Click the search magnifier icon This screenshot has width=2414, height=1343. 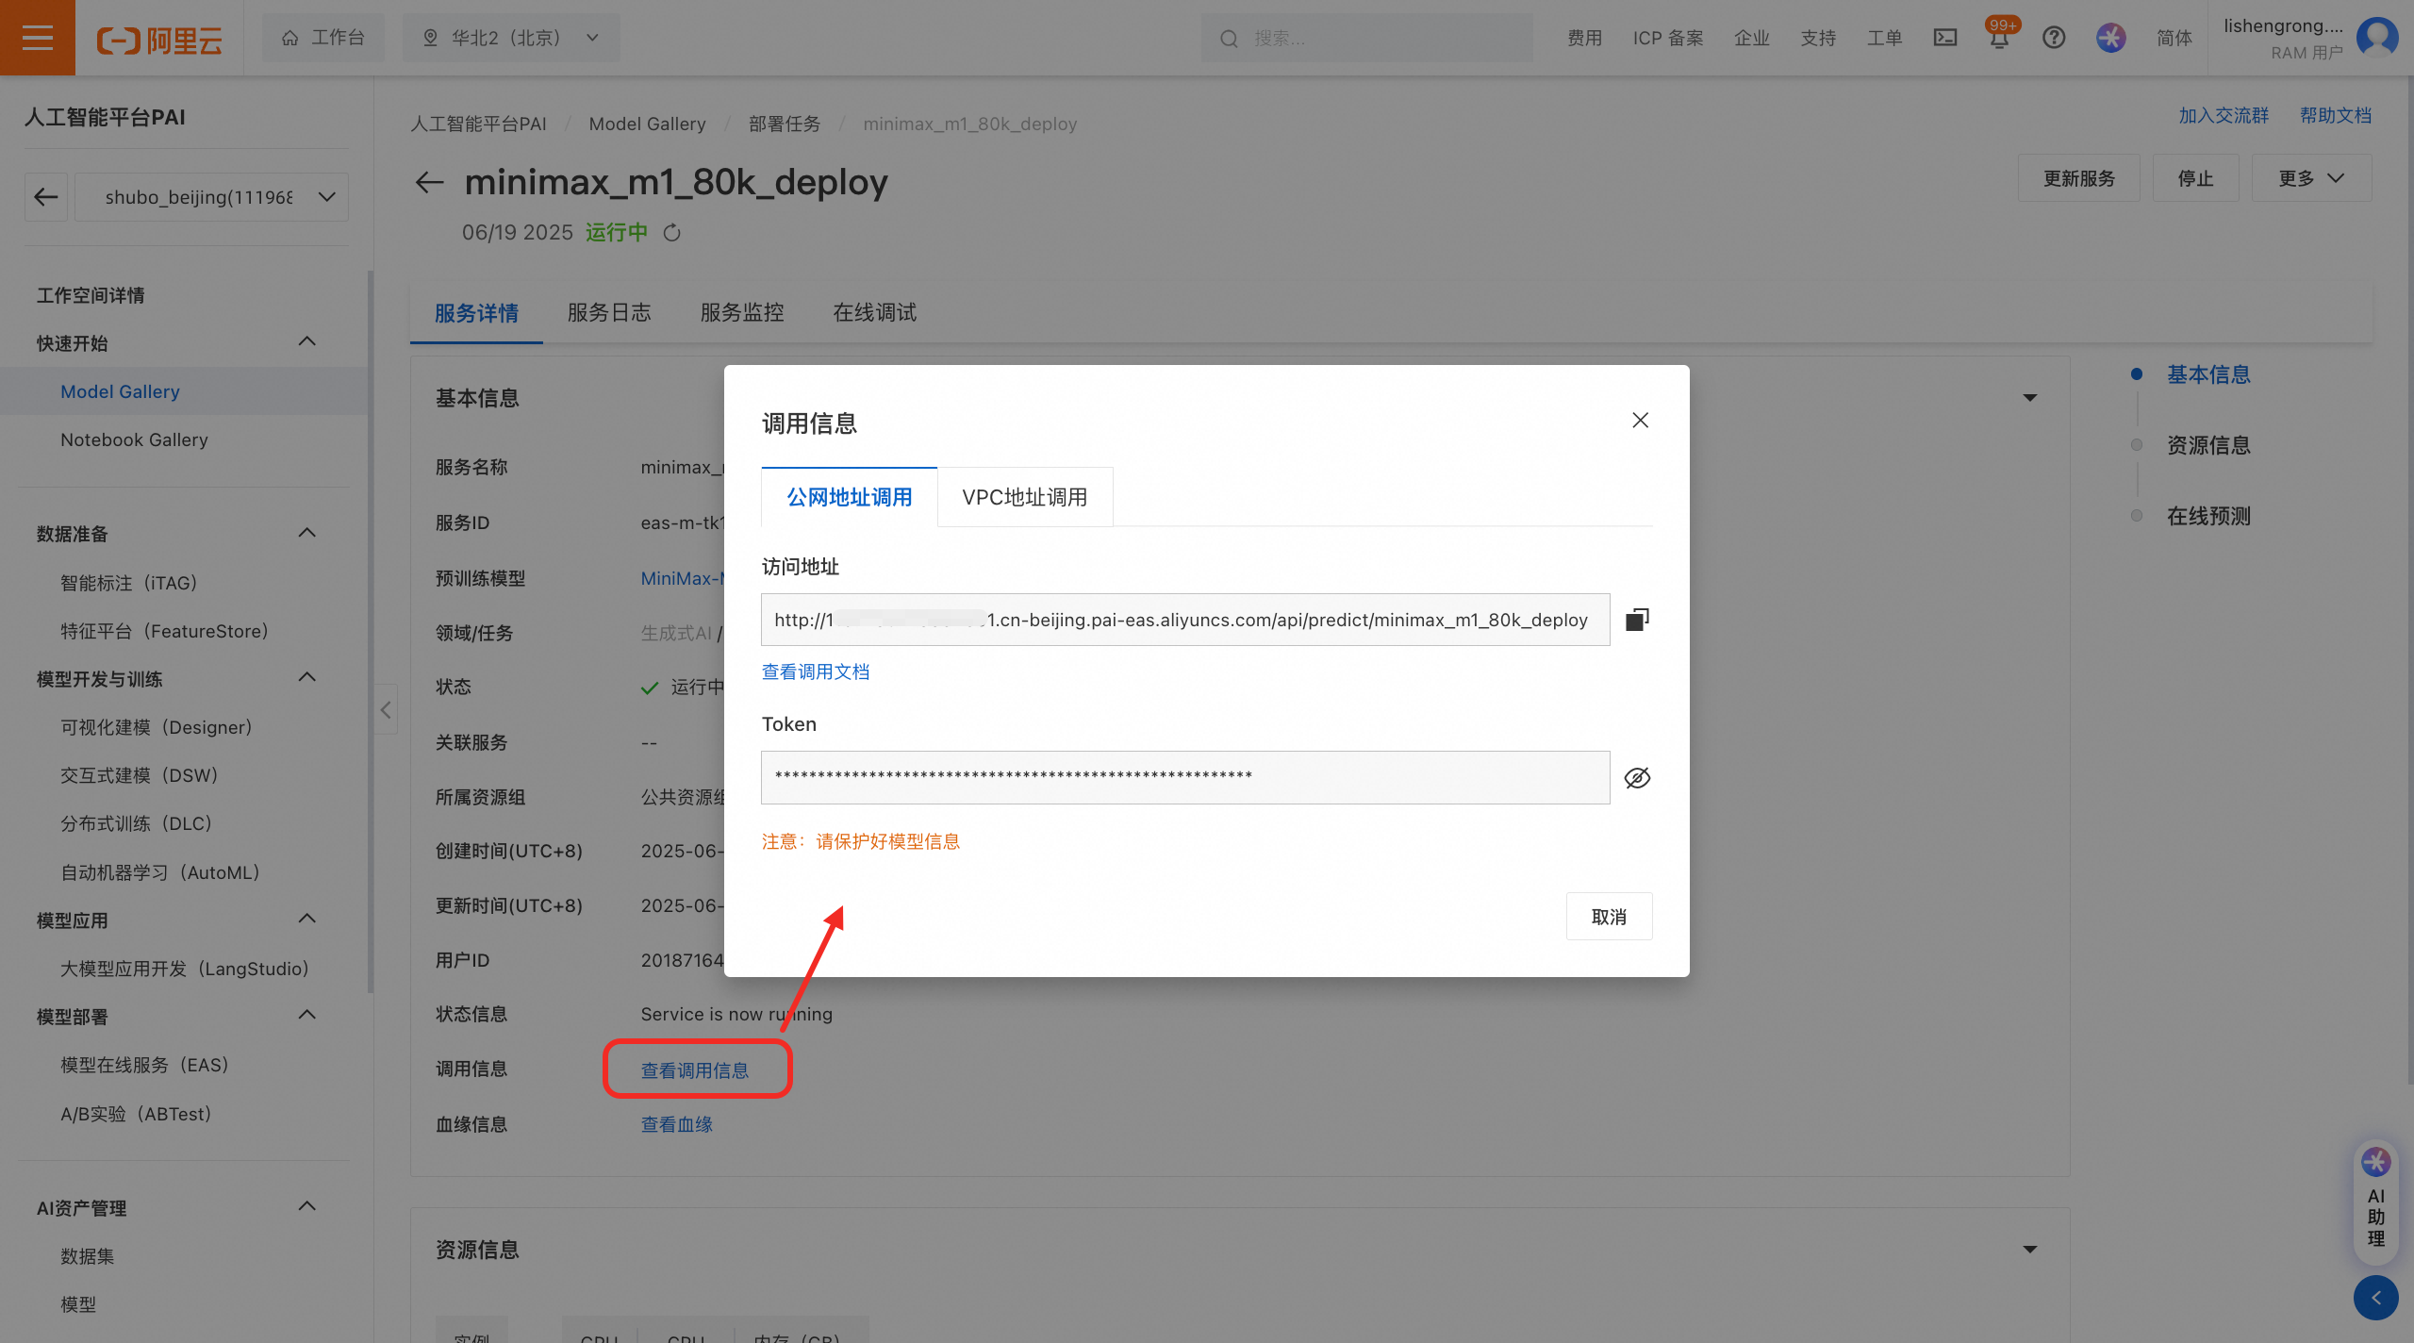click(x=1229, y=37)
